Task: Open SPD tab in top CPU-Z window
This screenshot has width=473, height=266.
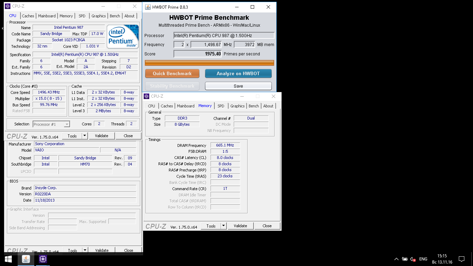Action: pos(82,16)
